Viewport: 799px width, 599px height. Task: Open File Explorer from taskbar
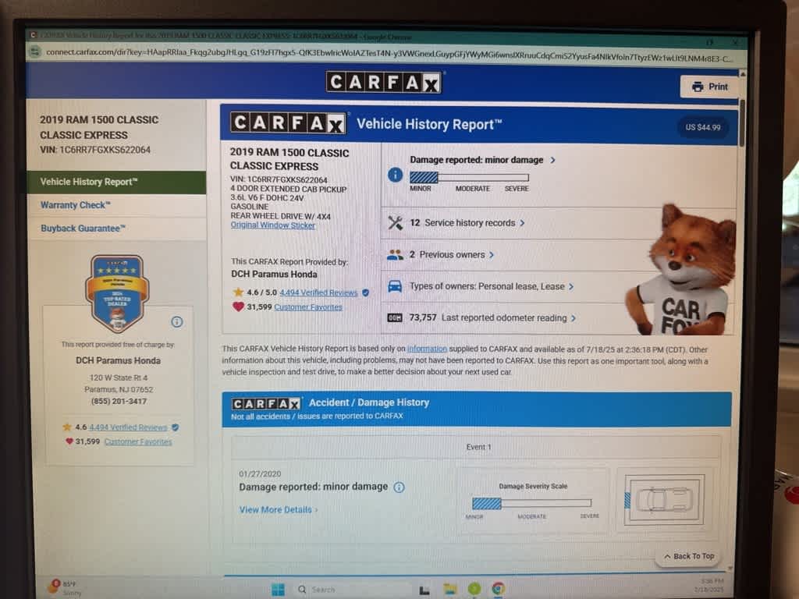coord(449,590)
